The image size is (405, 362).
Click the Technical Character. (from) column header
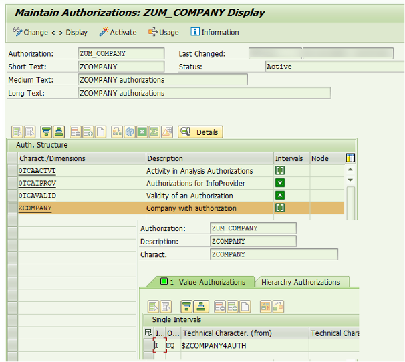[x=244, y=333]
